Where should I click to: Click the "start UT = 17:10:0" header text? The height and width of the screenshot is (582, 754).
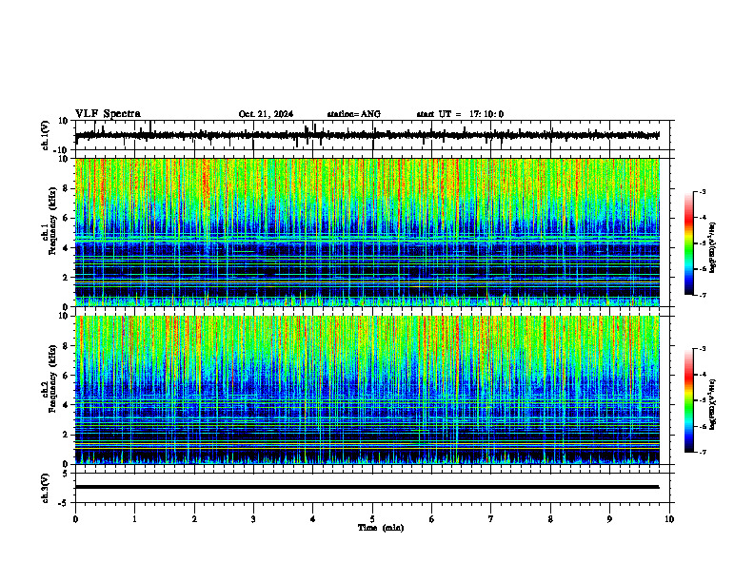(x=460, y=114)
